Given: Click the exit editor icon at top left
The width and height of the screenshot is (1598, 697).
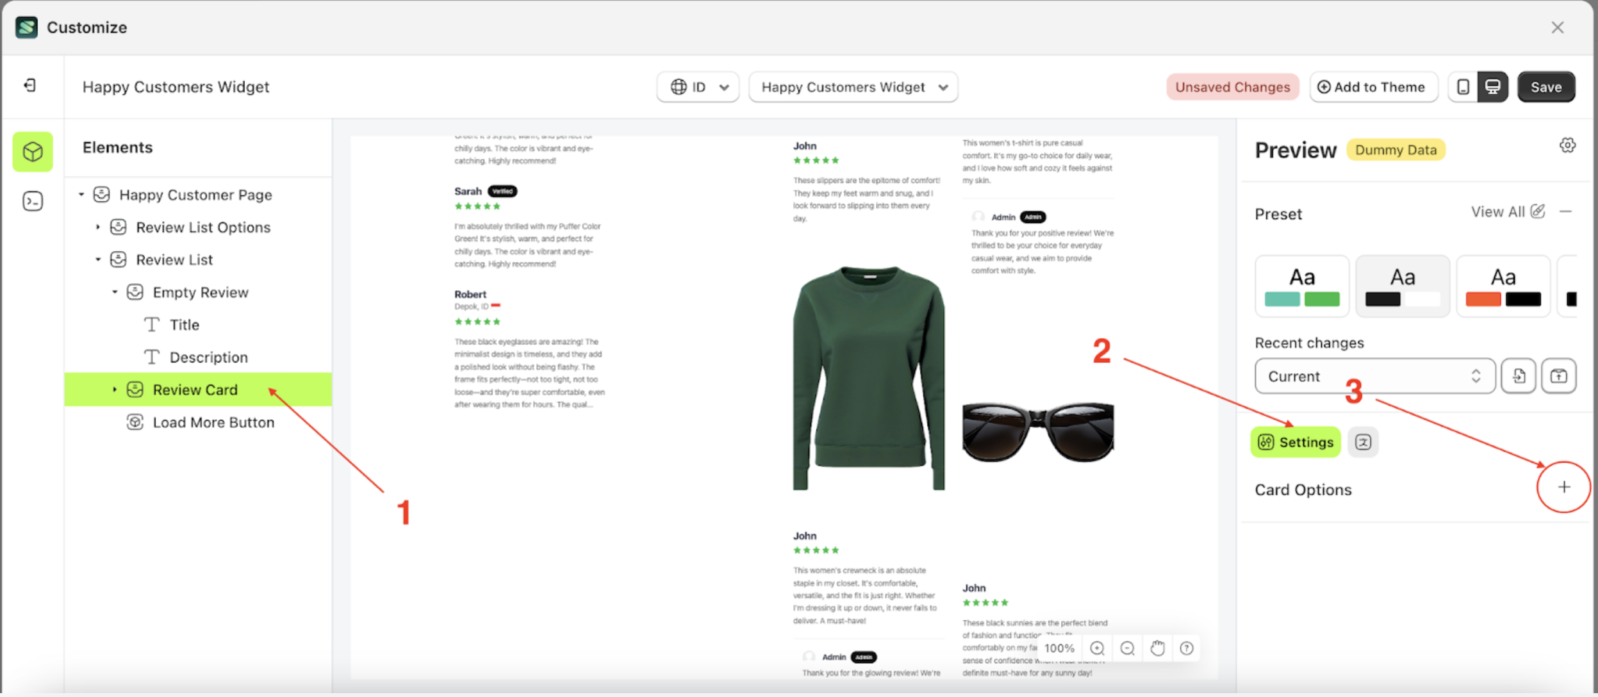Looking at the screenshot, I should [30, 85].
